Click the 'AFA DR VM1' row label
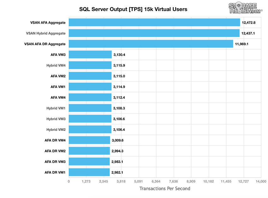 point(55,173)
